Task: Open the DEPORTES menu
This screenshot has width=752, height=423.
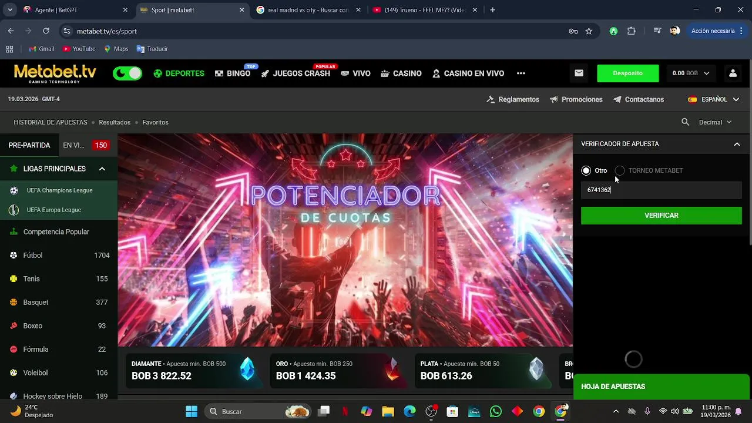Action: click(x=179, y=73)
